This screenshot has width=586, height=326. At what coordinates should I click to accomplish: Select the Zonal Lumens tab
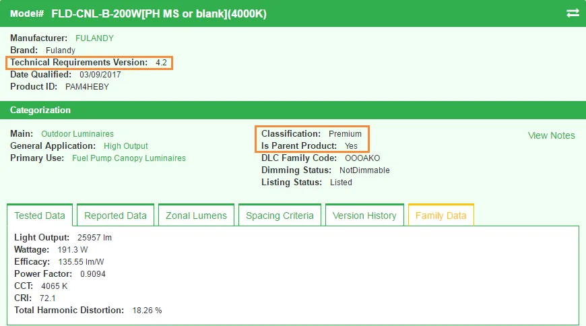coord(196,216)
